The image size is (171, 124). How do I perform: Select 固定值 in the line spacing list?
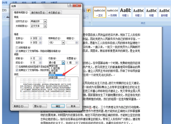click(x=53, y=75)
